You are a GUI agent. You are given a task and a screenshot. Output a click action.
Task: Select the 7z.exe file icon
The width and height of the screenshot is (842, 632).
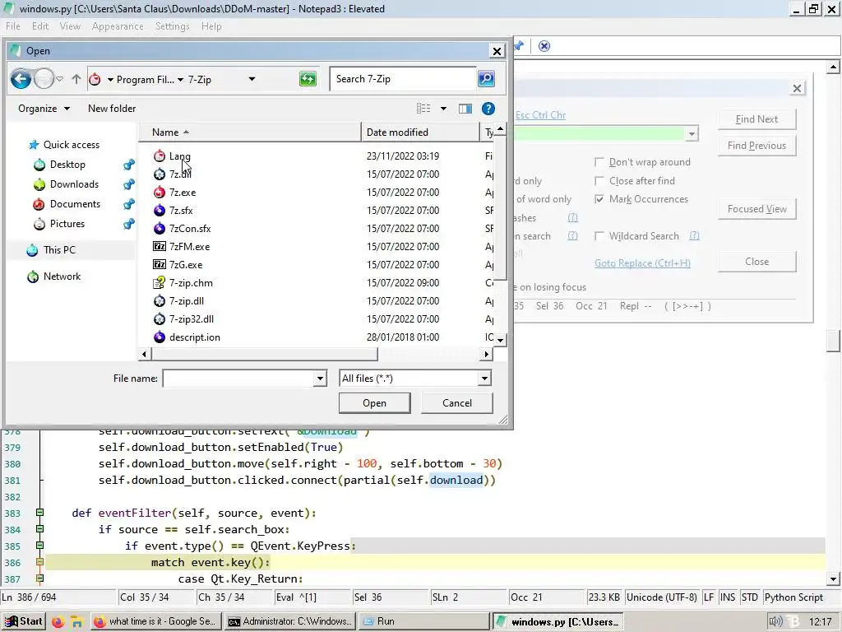pyautogui.click(x=160, y=193)
